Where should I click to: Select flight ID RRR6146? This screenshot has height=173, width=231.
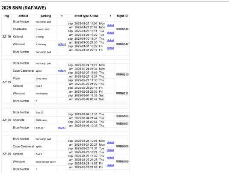(x=122, y=29)
